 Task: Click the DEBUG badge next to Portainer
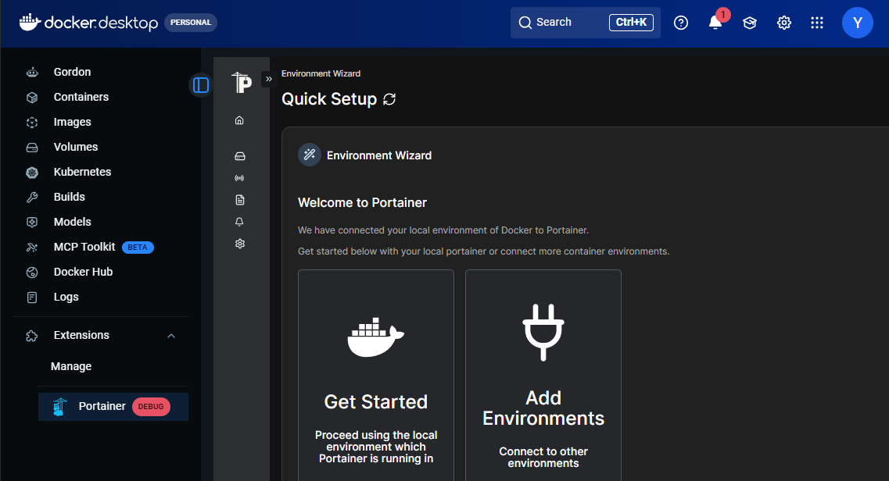pos(151,406)
